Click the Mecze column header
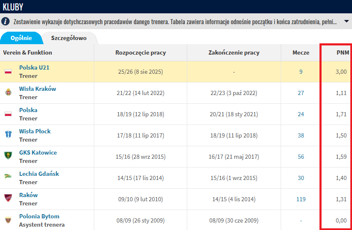352x230 pixels. [301, 52]
